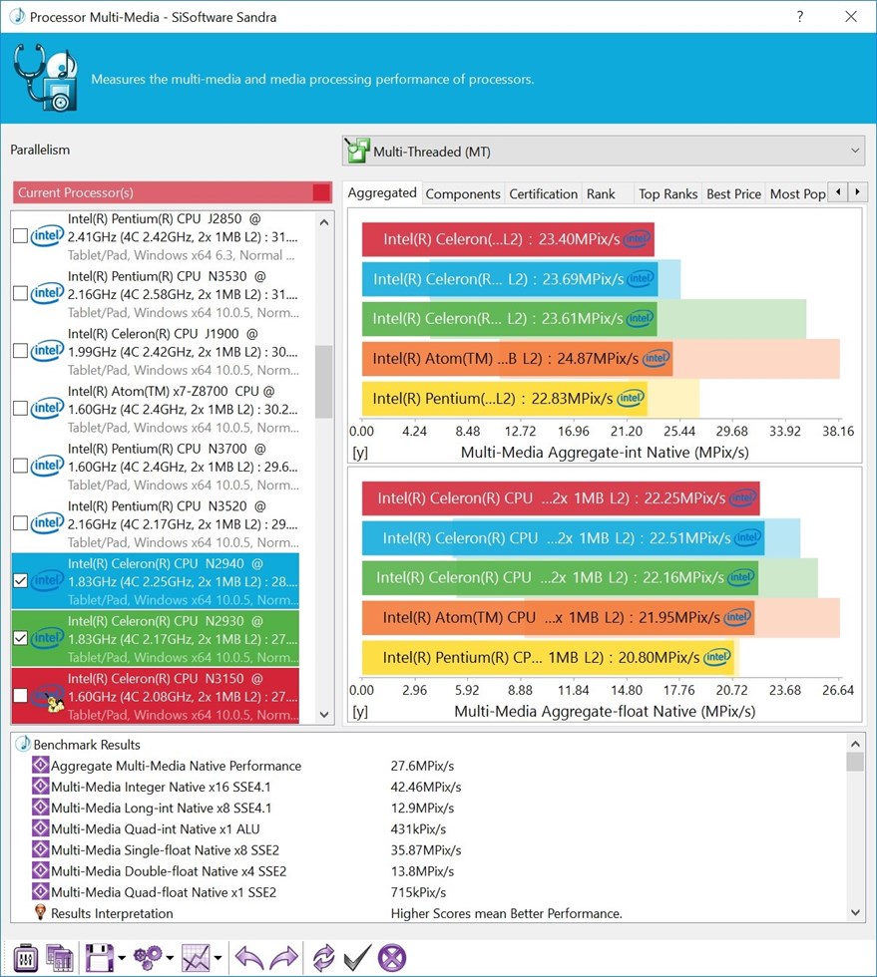877x977 pixels.
Task: Click the equalizer settings icon in bottom toolbar
Action: 25,958
